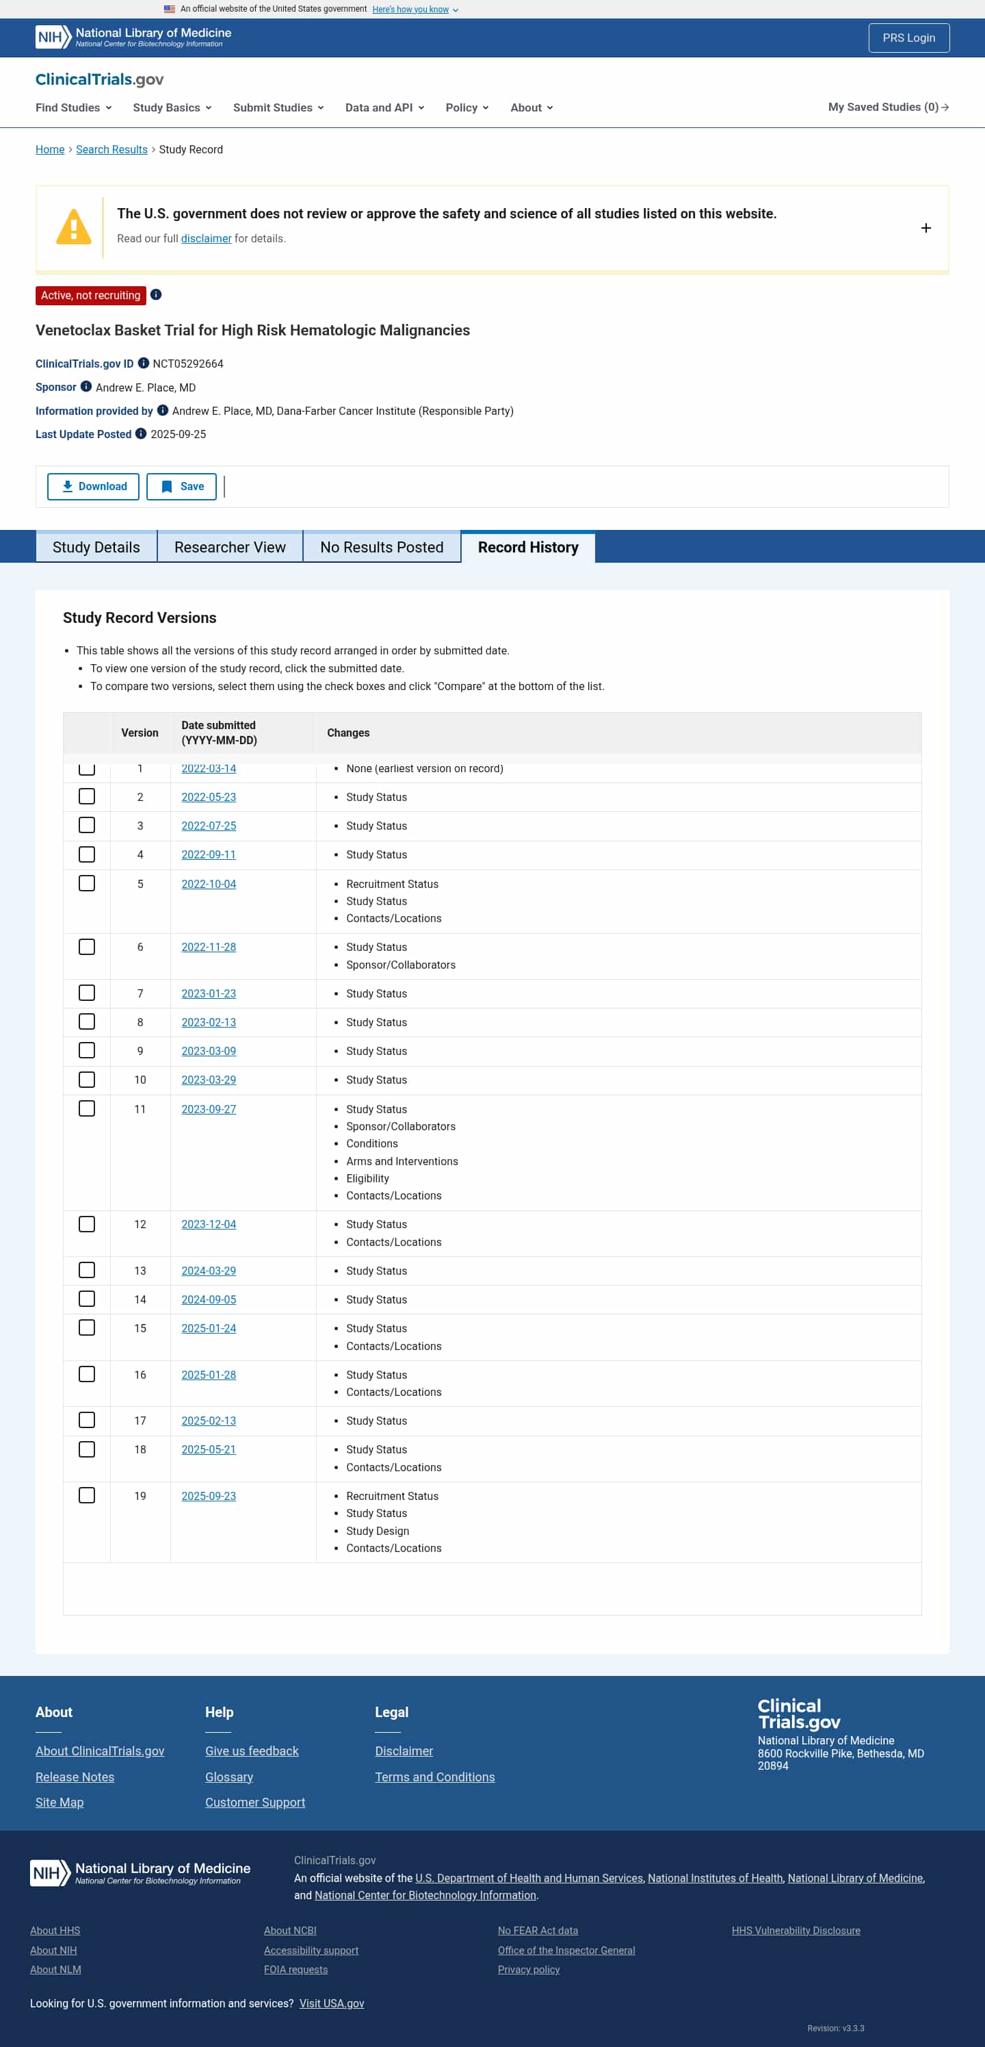
Task: Open the No Results Posted tab
Action: (x=382, y=547)
